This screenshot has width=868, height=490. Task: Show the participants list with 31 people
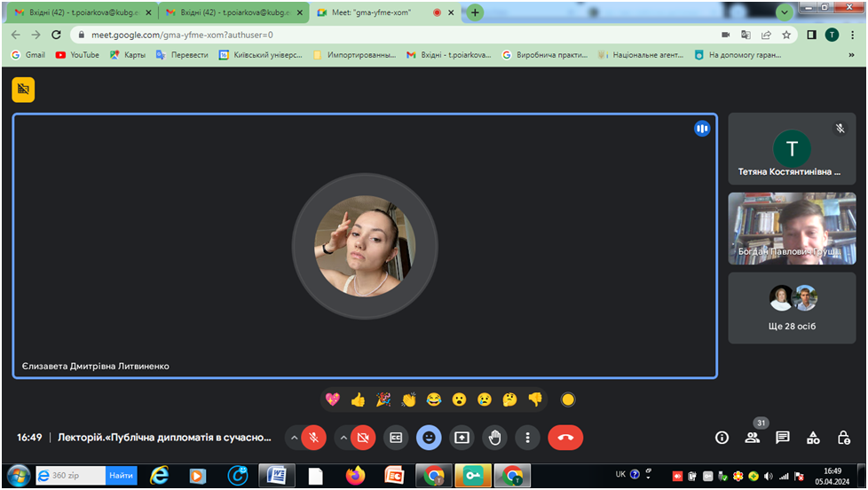click(x=753, y=438)
